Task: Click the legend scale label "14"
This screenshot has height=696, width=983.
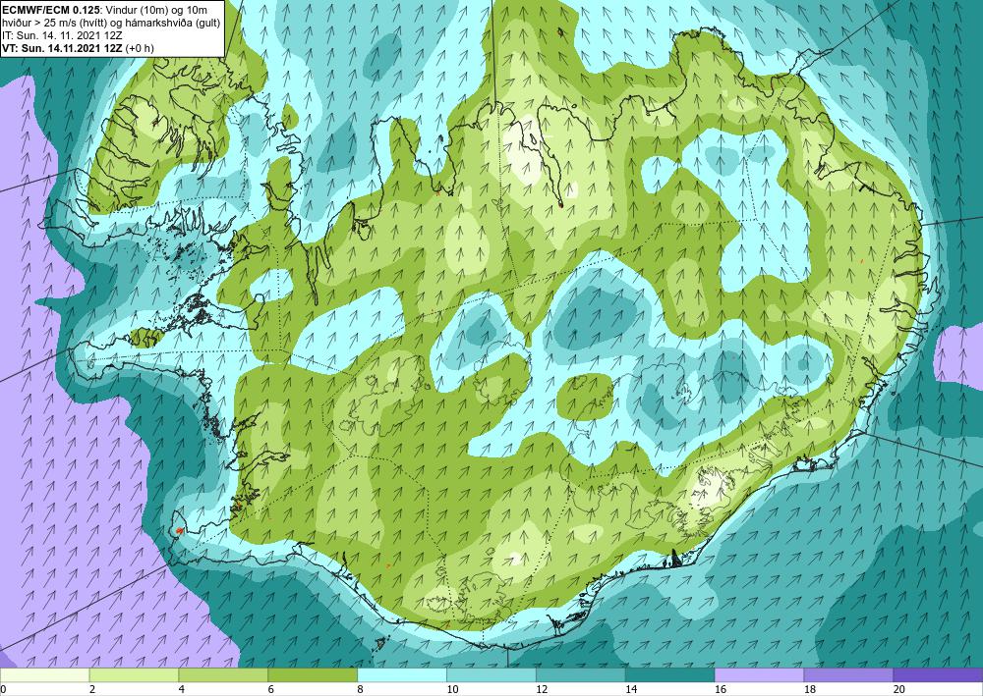Action: point(631,690)
